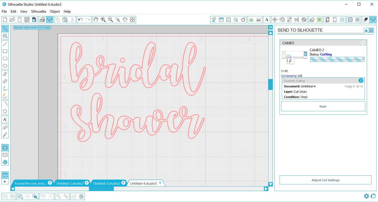The height and width of the screenshot is (202, 378).
Task: Open the Object menu
Action: tap(55, 11)
